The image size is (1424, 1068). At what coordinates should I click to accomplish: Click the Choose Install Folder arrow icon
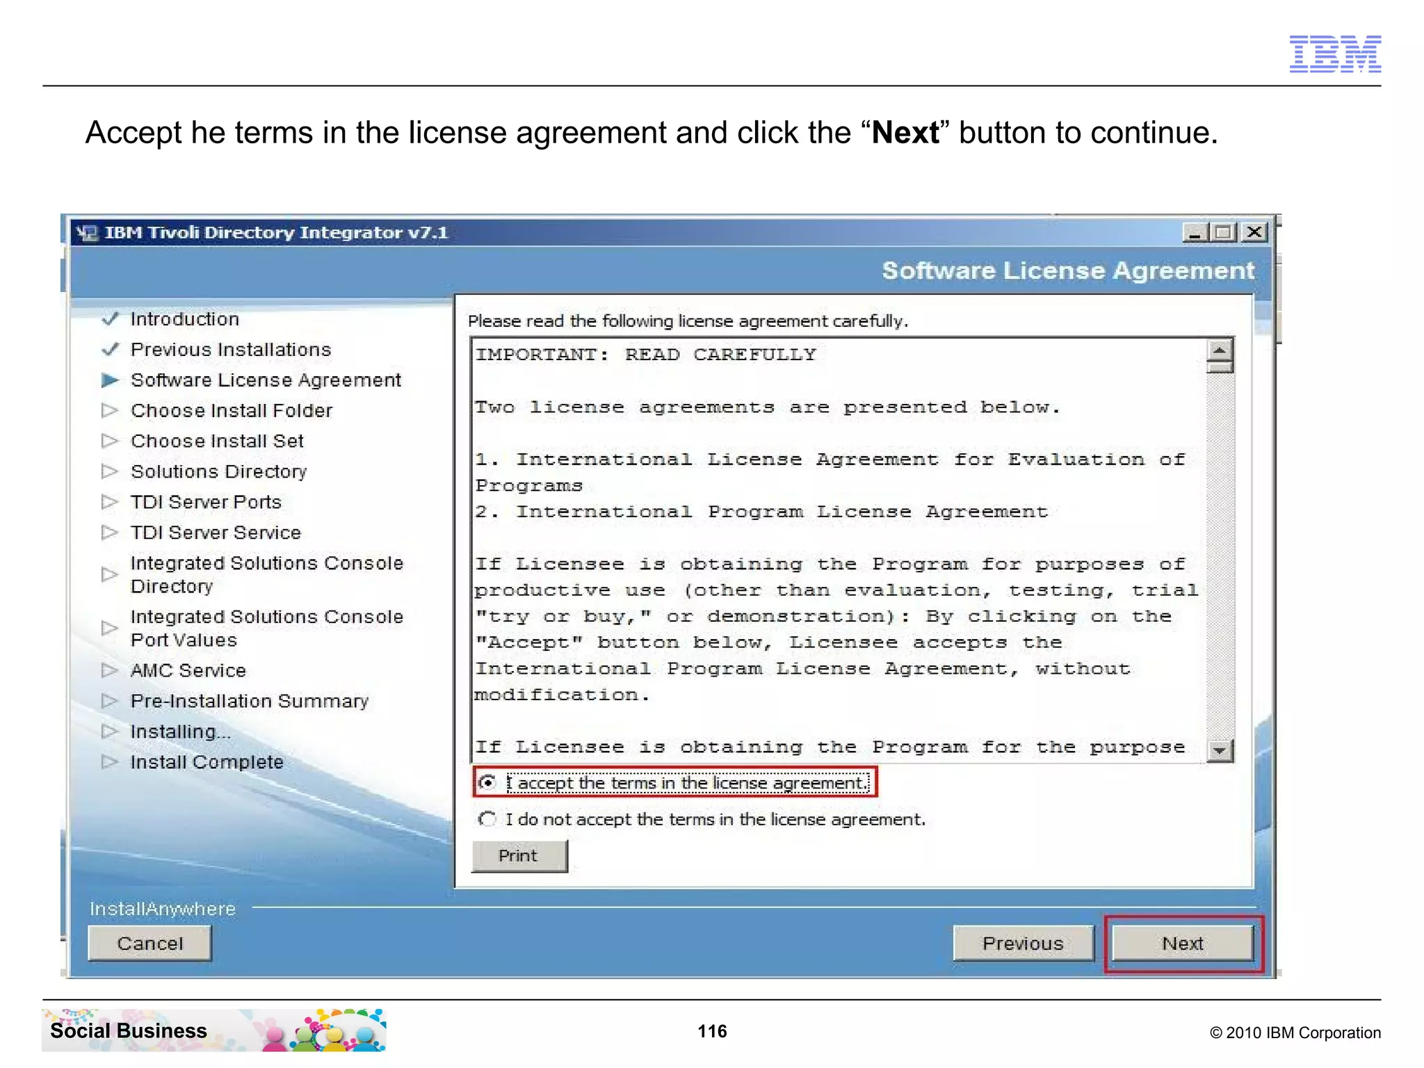click(110, 410)
